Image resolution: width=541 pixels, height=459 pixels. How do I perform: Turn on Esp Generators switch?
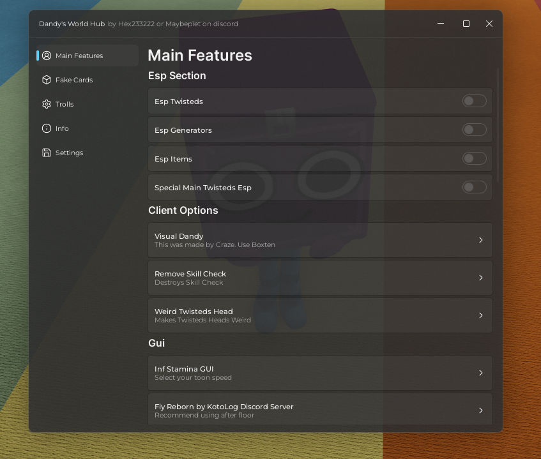(475, 130)
